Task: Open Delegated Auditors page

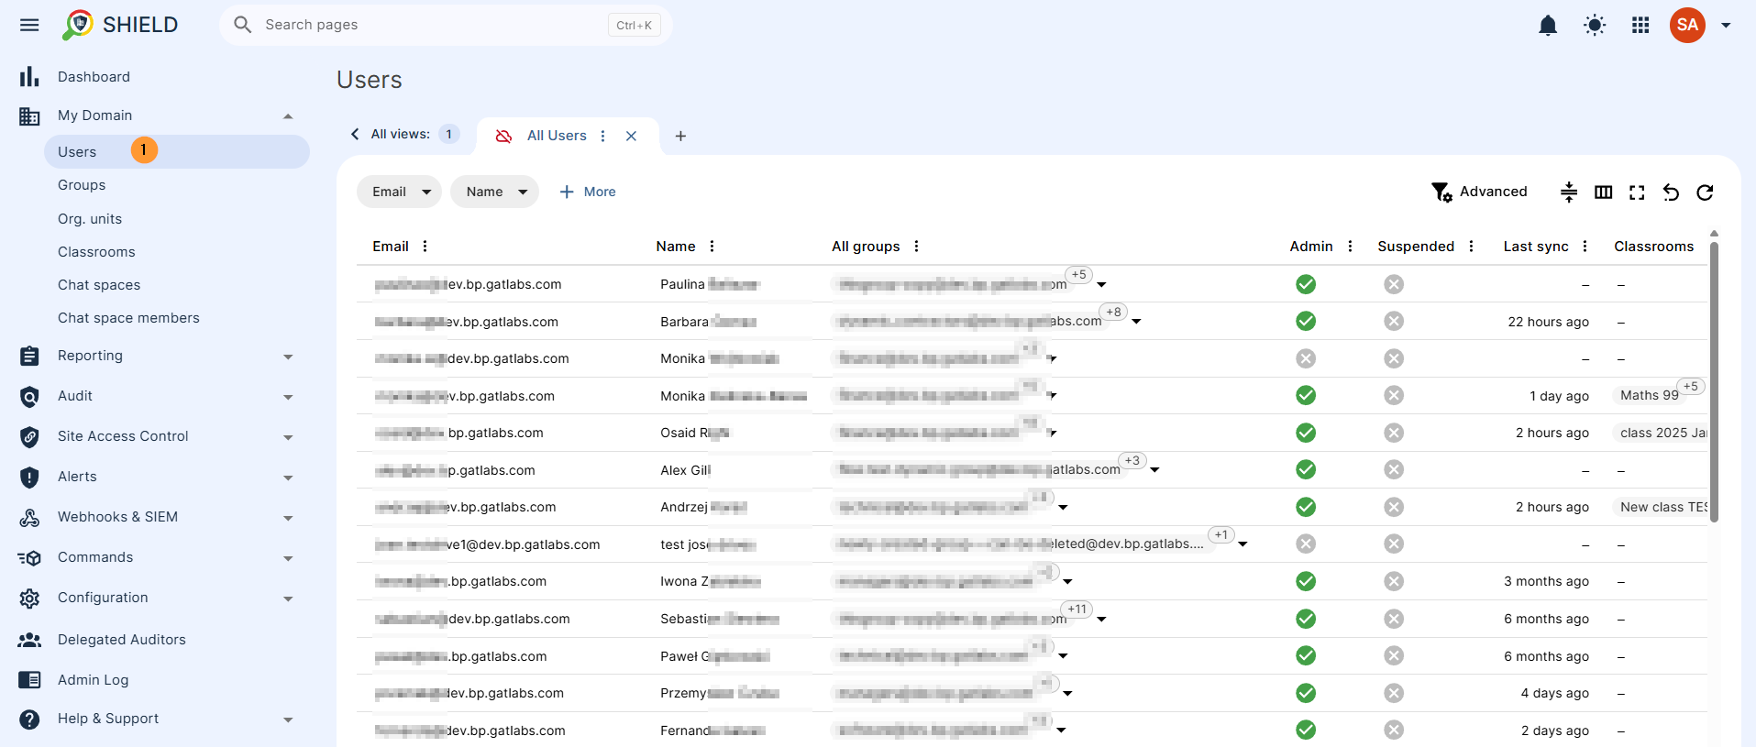Action: [x=121, y=640]
